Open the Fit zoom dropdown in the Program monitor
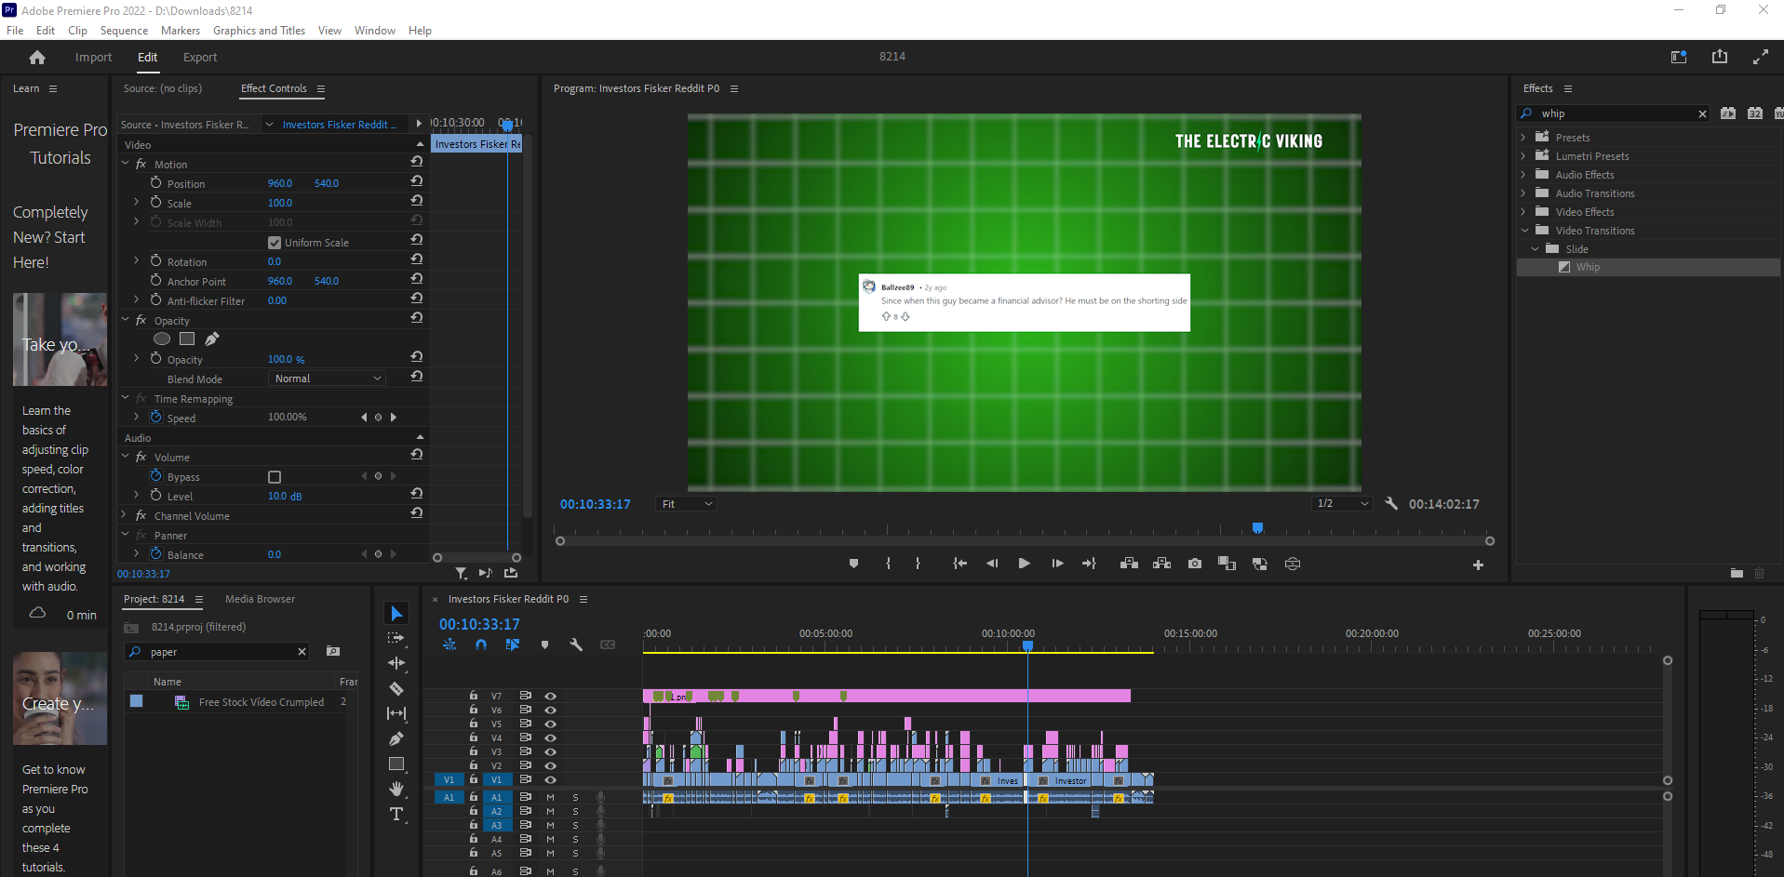This screenshot has width=1784, height=877. click(686, 503)
